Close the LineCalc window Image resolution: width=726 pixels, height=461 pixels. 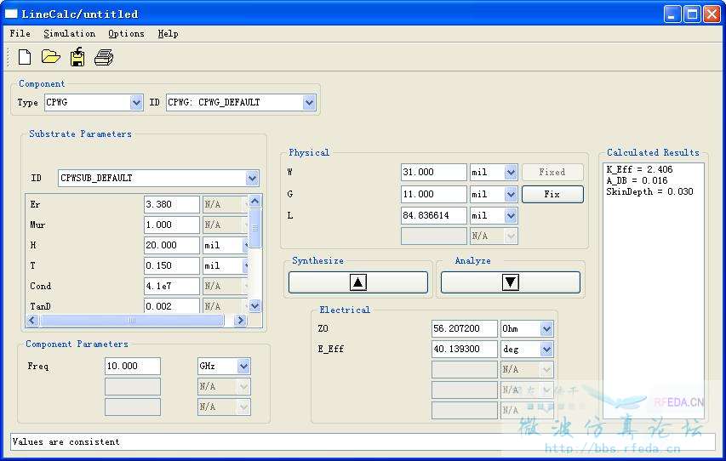tap(712, 14)
